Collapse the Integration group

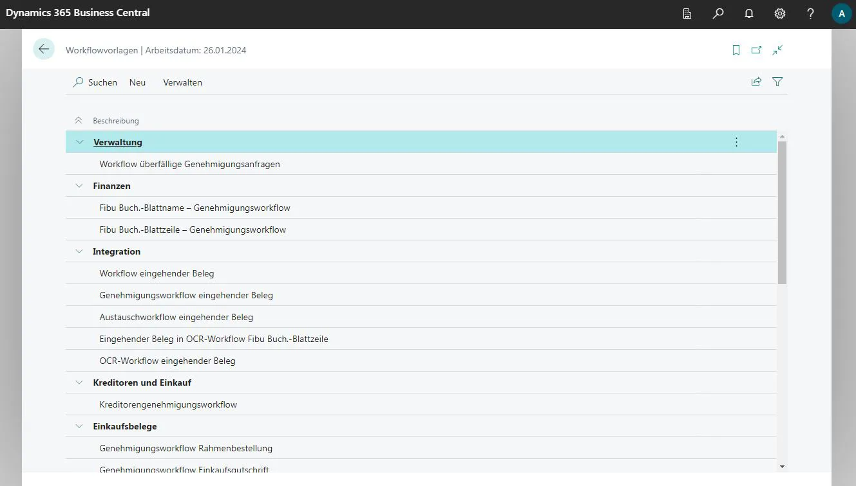80,251
